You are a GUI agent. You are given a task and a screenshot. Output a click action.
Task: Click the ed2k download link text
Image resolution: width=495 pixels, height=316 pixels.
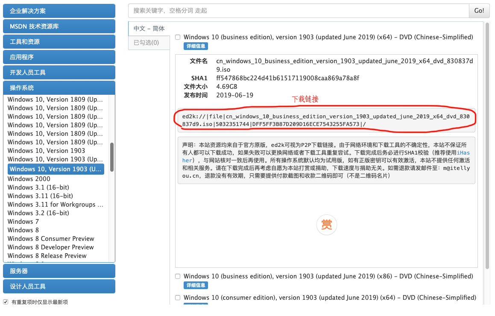click(x=325, y=120)
